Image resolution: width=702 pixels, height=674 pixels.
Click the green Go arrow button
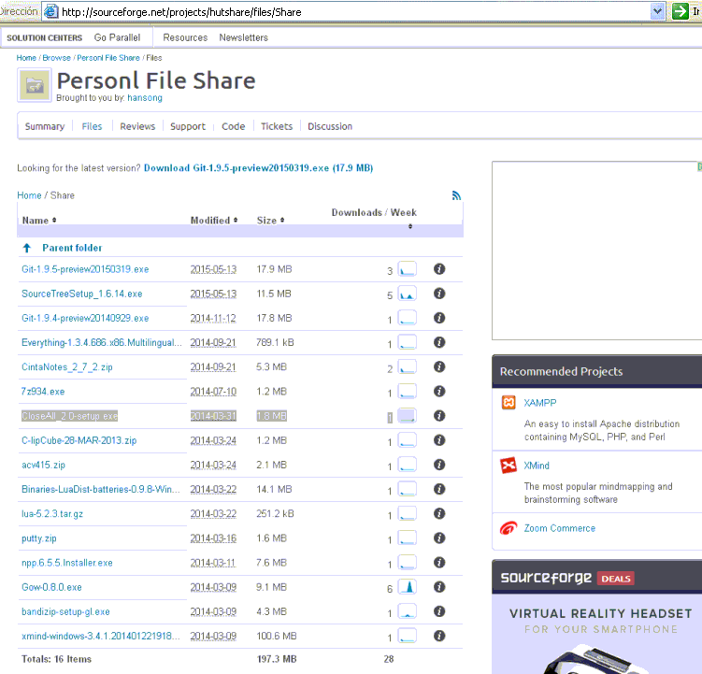[x=681, y=11]
